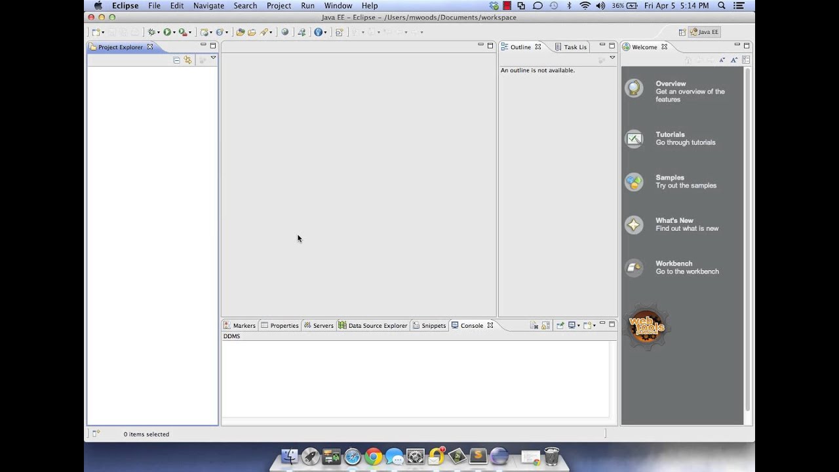839x472 pixels.
Task: Click Reduce font size in Welcome view
Action: 722,60
